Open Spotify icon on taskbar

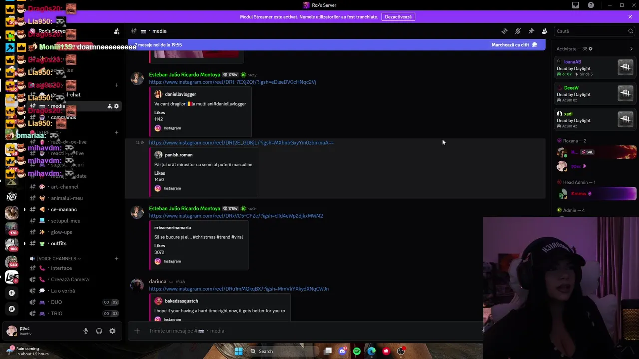point(357,351)
